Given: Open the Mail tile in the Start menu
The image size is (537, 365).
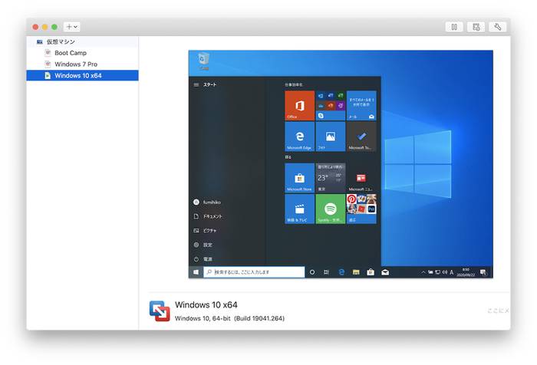Looking at the screenshot, I should click(x=361, y=106).
